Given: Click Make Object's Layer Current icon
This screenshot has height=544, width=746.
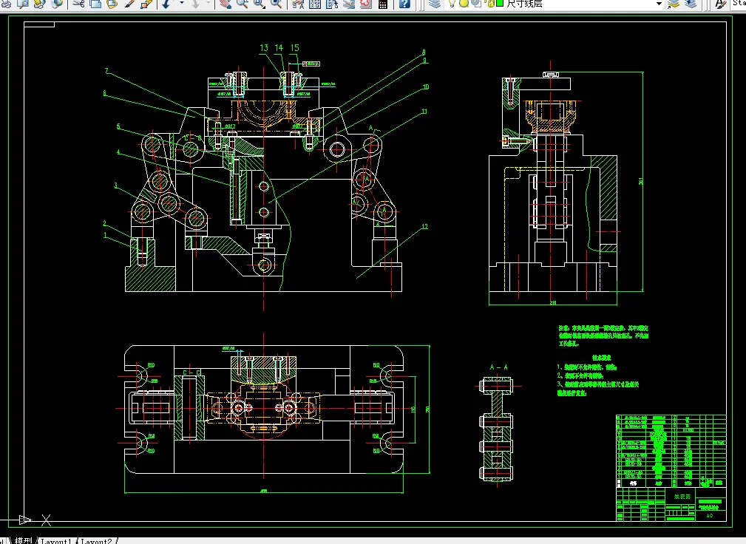Looking at the screenshot, I should click(x=674, y=4).
